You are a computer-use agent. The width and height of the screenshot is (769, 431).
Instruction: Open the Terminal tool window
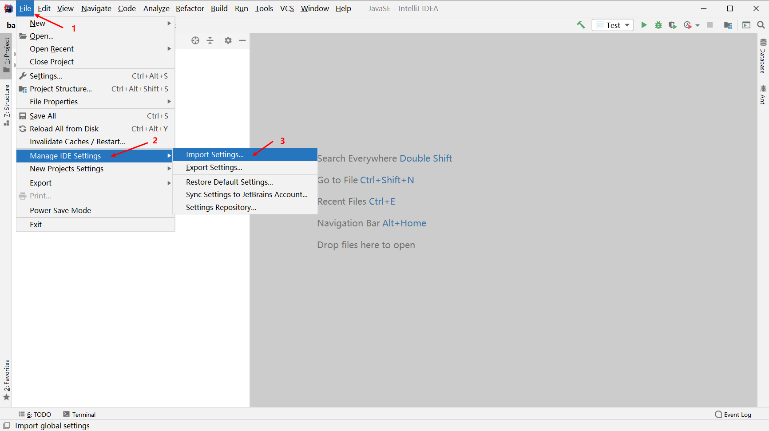(x=79, y=414)
